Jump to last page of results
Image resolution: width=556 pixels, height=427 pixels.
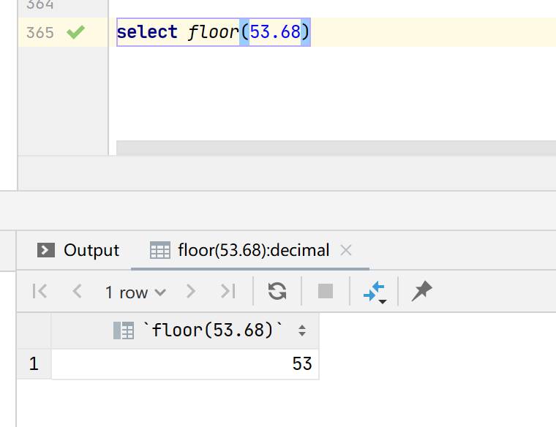click(228, 291)
